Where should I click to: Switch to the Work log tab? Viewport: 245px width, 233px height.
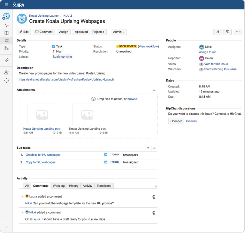click(x=59, y=186)
